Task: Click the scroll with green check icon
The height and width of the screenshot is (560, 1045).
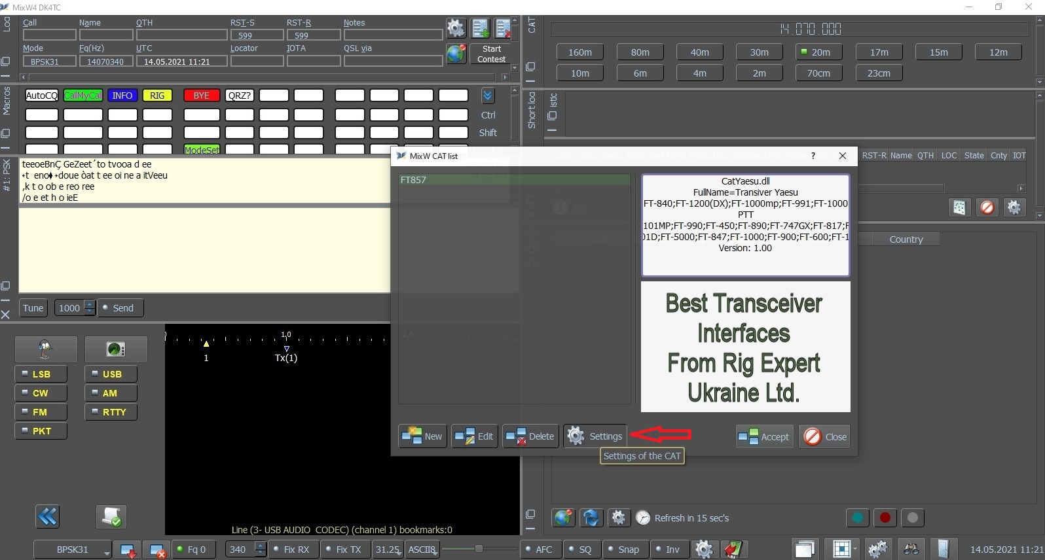Action: pyautogui.click(x=111, y=517)
